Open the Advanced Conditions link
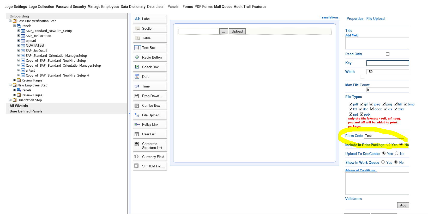This screenshot has height=214, width=428. [361, 170]
